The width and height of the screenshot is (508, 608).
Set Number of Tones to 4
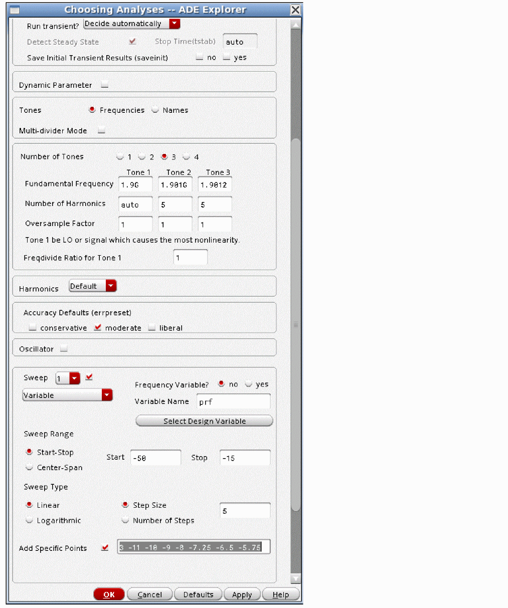(x=187, y=157)
